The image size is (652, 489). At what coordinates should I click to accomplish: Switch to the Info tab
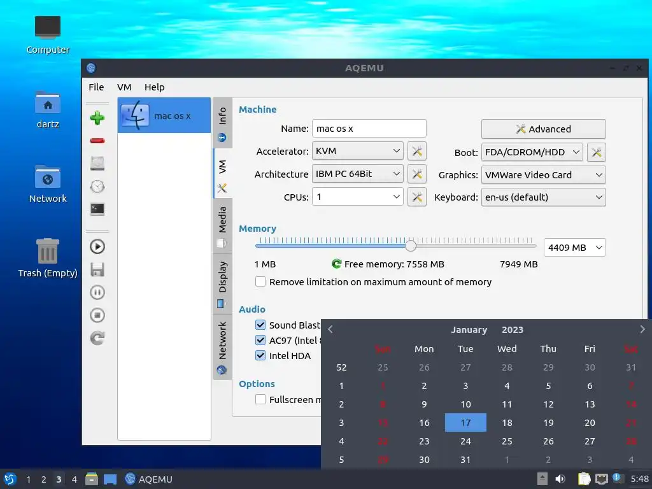(222, 123)
